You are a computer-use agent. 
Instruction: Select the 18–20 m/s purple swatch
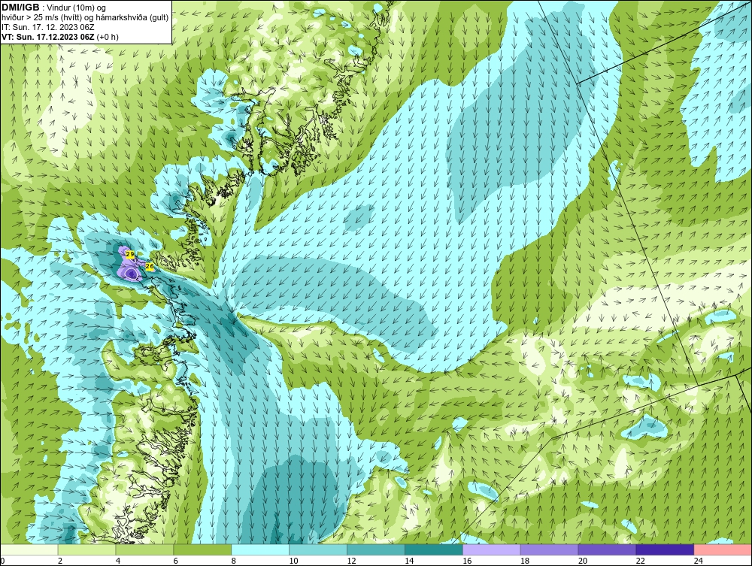coord(549,549)
